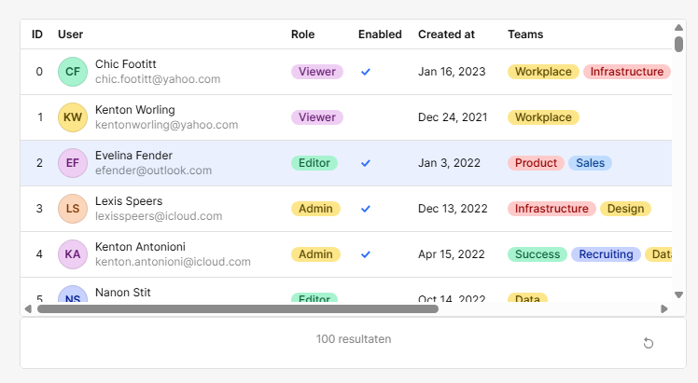The image size is (698, 383).
Task: Toggle the Enabled checkmark for Chic Footitt
Action: coord(366,72)
